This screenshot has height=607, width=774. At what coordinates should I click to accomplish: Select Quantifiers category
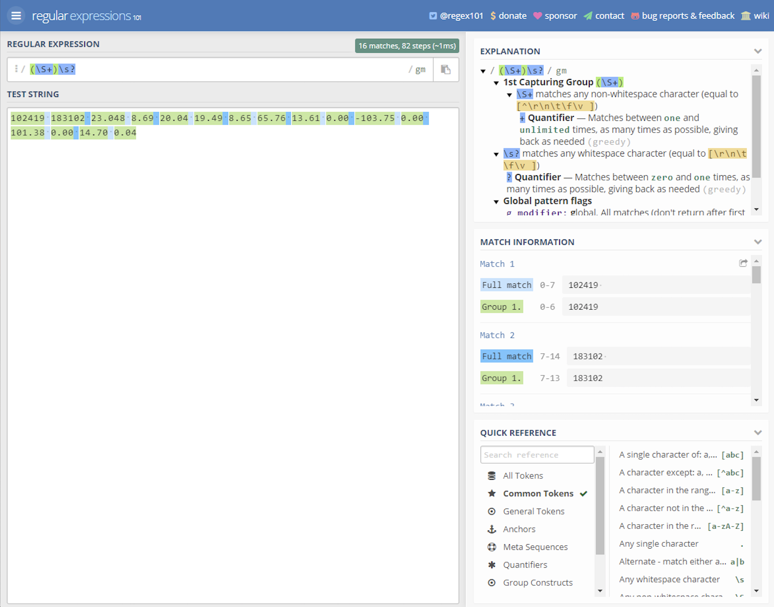point(525,565)
